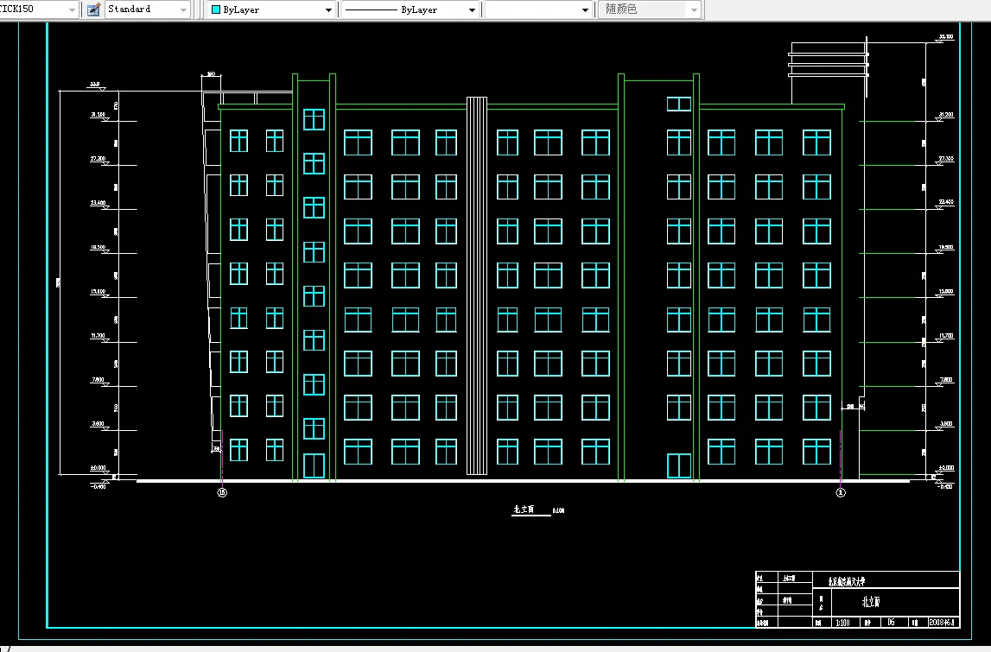The width and height of the screenshot is (991, 652).
Task: Click the cyan ByLayer color swatch
Action: [216, 9]
